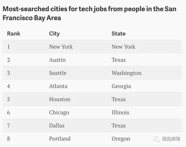Select the State column header
Image resolution: width=186 pixels, height=147 pixels.
[x=119, y=34]
